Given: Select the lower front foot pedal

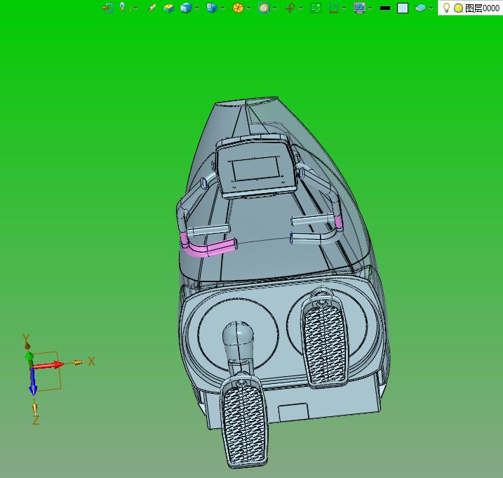Looking at the screenshot, I should (x=245, y=422).
